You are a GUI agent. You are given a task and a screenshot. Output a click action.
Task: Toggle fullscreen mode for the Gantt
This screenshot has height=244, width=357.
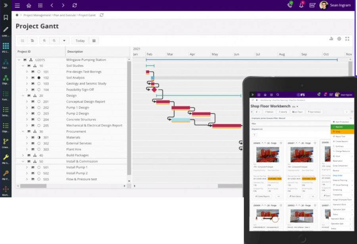pyautogui.click(x=347, y=39)
